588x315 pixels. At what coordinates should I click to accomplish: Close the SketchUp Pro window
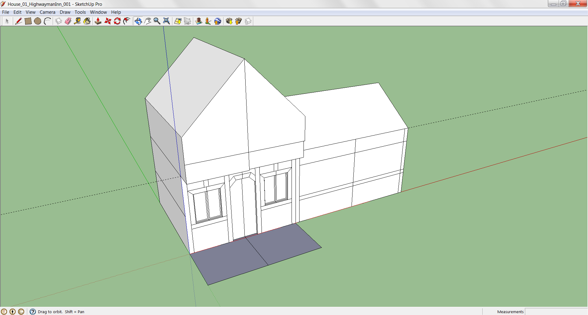pyautogui.click(x=578, y=4)
